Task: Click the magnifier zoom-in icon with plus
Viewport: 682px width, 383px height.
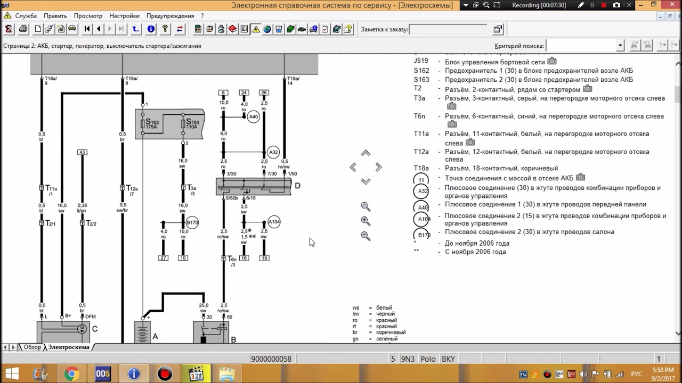Action: 366,221
